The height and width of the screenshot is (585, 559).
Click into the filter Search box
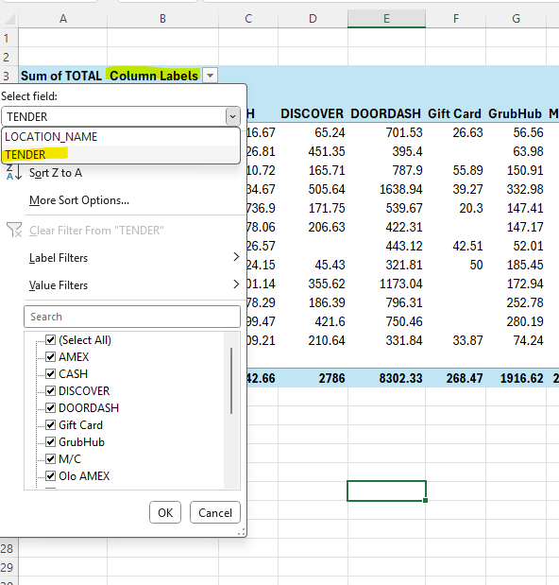pyautogui.click(x=132, y=317)
